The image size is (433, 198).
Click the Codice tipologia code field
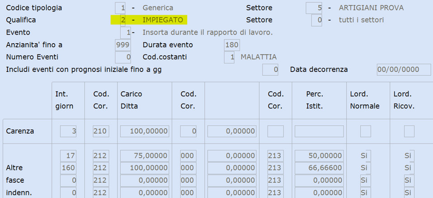[120, 8]
